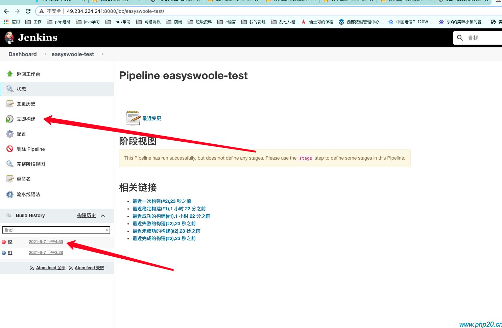
Task: Expand the Dashboard breadcrumb arrow
Action: (x=45, y=54)
